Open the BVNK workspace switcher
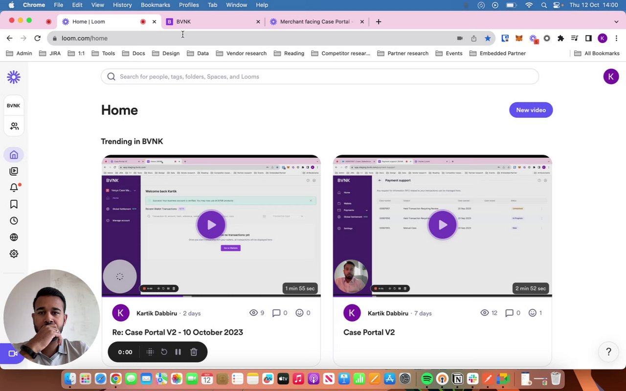 pos(14,106)
